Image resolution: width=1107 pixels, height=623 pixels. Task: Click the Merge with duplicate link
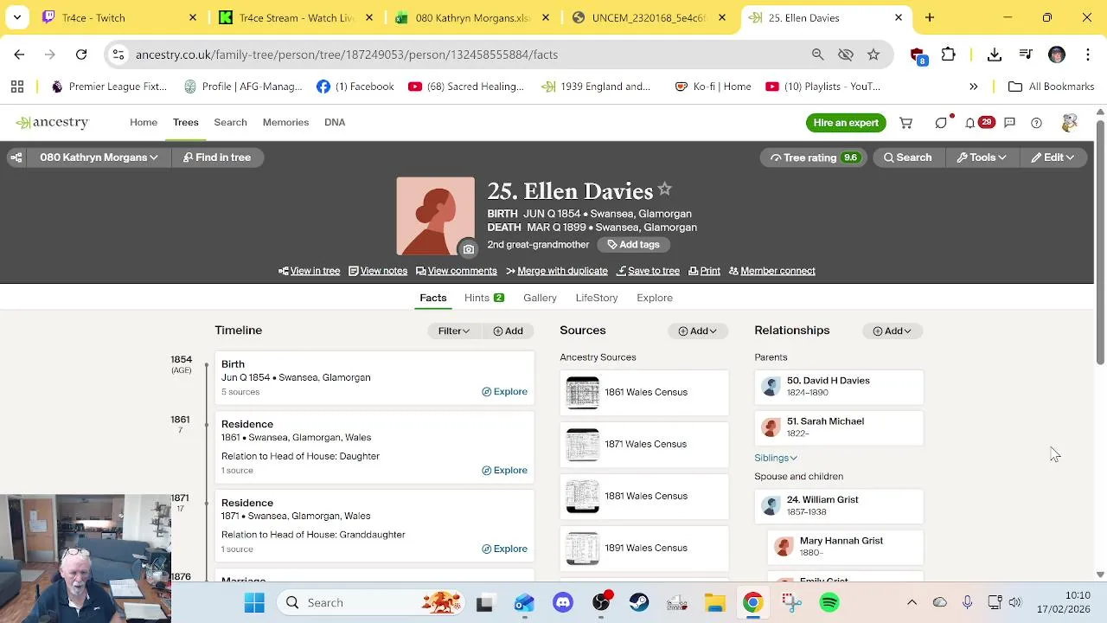pyautogui.click(x=557, y=271)
